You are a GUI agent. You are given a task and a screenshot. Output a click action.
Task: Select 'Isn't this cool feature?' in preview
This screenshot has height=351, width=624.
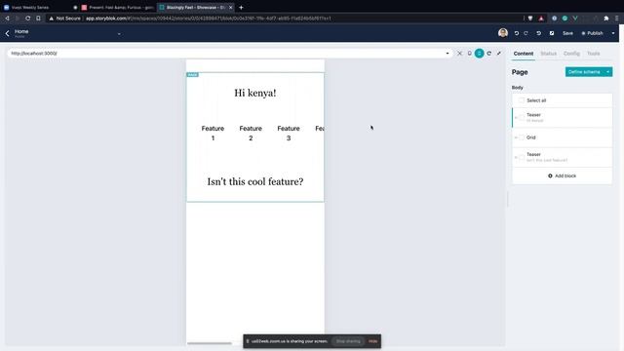pyautogui.click(x=255, y=182)
